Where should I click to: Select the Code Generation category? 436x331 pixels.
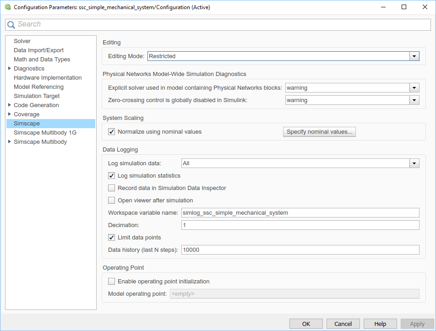(36, 105)
